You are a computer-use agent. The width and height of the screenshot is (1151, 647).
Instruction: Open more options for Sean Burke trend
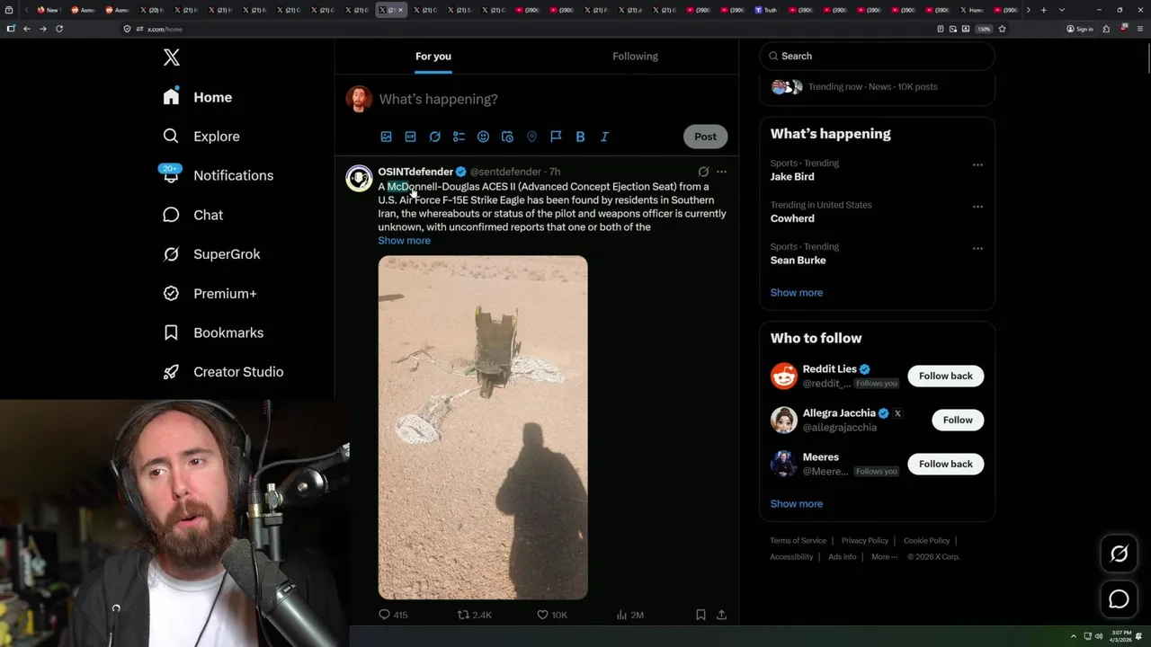click(x=977, y=249)
